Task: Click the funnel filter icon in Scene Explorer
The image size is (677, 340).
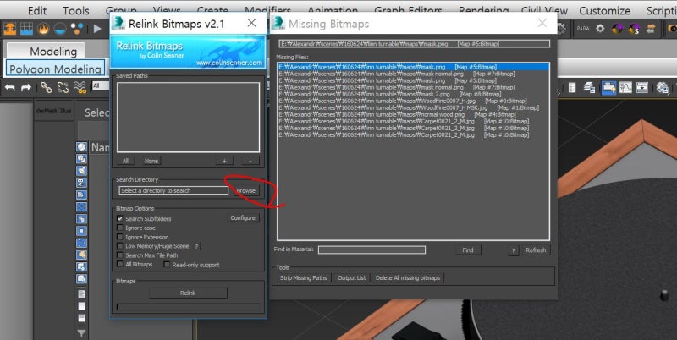Action: [81, 332]
